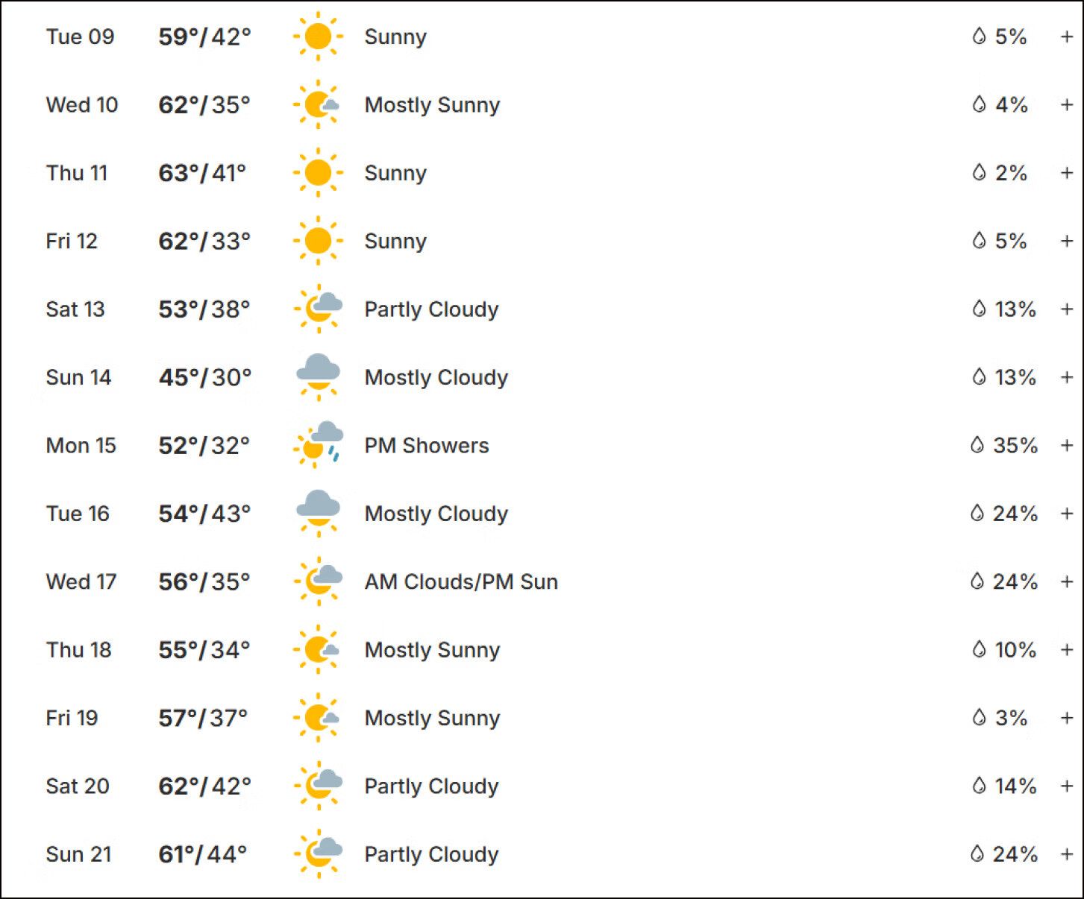The image size is (1084, 899).
Task: Select the Wed 10 date label
Action: coord(82,104)
